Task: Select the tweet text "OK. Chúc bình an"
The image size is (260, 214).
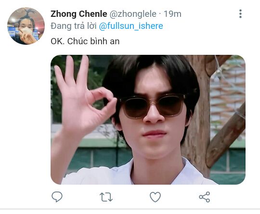Action: (x=85, y=41)
